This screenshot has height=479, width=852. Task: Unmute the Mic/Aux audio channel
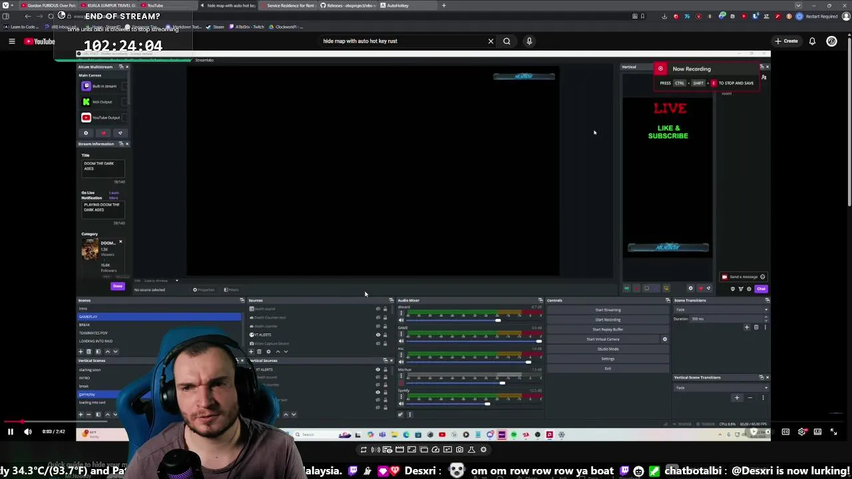(x=401, y=383)
